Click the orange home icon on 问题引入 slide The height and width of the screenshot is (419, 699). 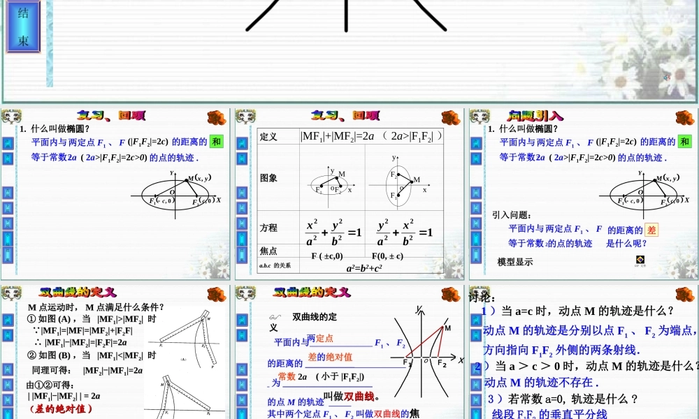pos(684,117)
